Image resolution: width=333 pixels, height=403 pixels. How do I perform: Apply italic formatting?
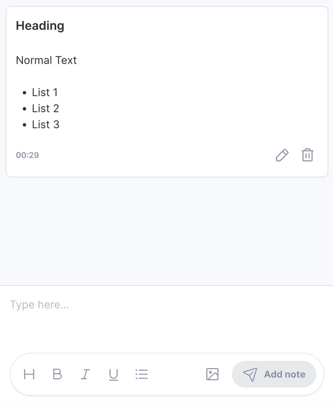[x=85, y=374]
